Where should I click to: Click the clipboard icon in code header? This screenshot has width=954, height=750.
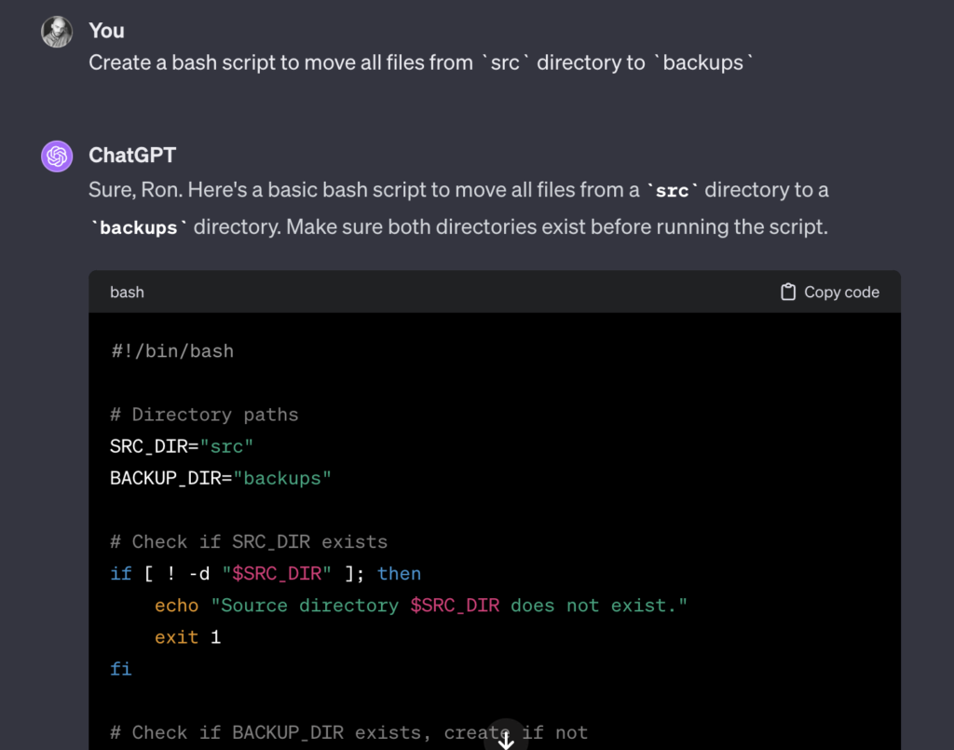click(x=788, y=292)
